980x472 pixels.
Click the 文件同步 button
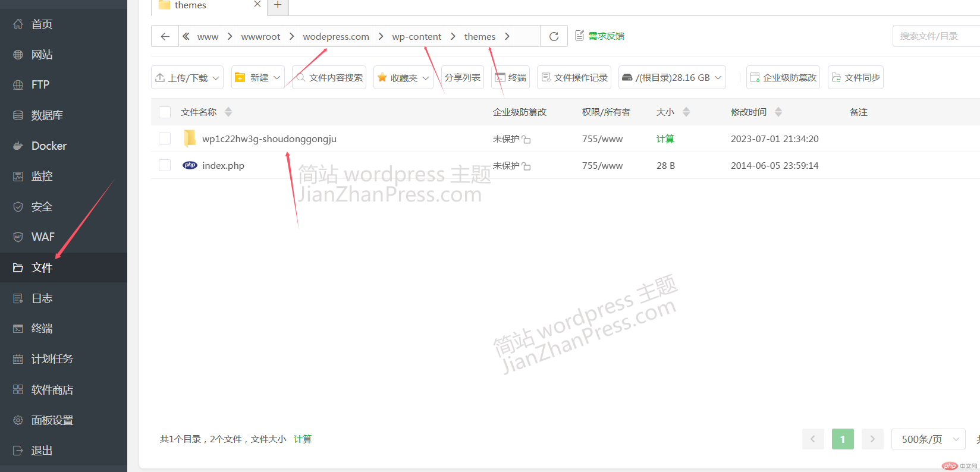pyautogui.click(x=856, y=77)
